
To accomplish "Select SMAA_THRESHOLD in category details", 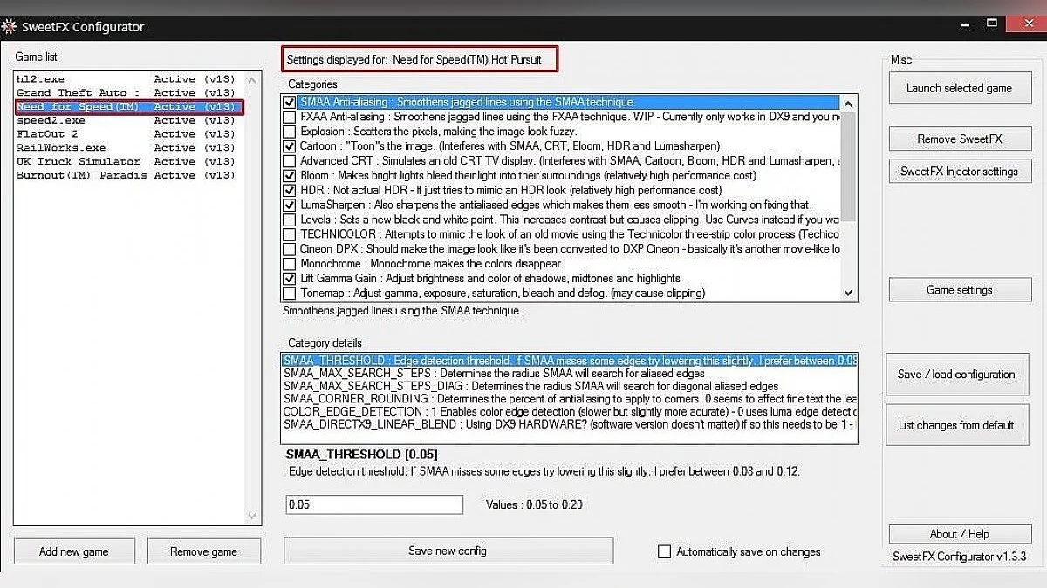I will click(x=570, y=361).
